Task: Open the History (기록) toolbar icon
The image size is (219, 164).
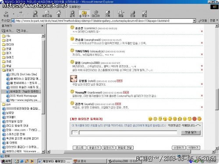Action: tap(107, 14)
